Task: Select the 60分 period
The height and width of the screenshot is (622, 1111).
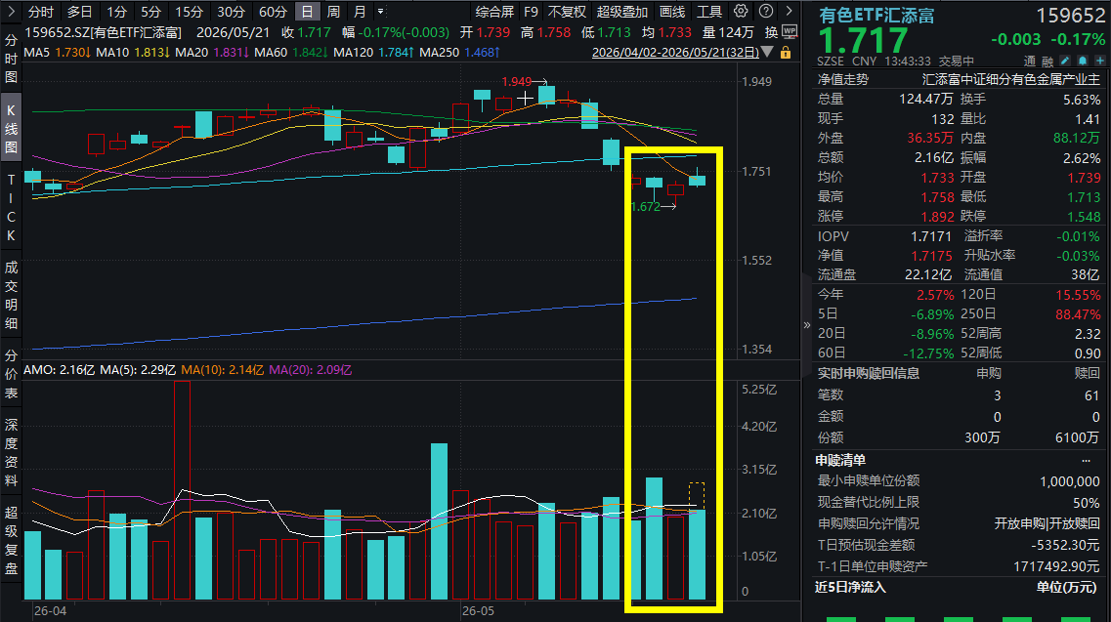Action: [273, 12]
